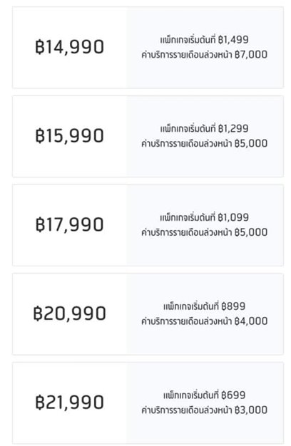Click the package starting at ฿1,099 text
Image resolution: width=291 pixels, height=446 pixels.
(x=204, y=217)
